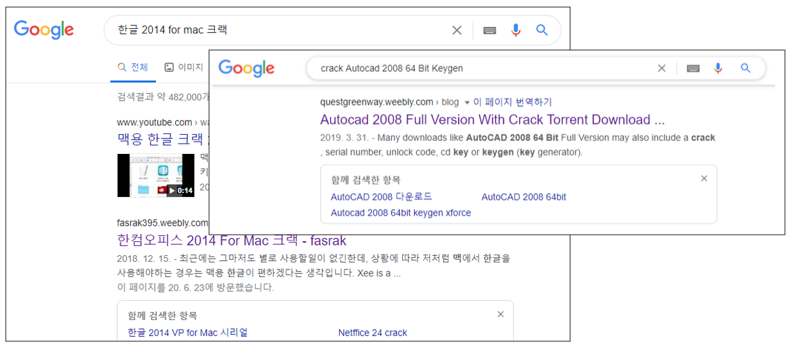Image resolution: width=792 pixels, height=347 pixels.
Task: Click the related search Netffice 24 crack
Action: pyautogui.click(x=373, y=332)
